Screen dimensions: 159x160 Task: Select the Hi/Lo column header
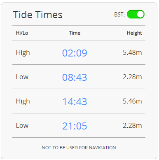tap(22, 33)
